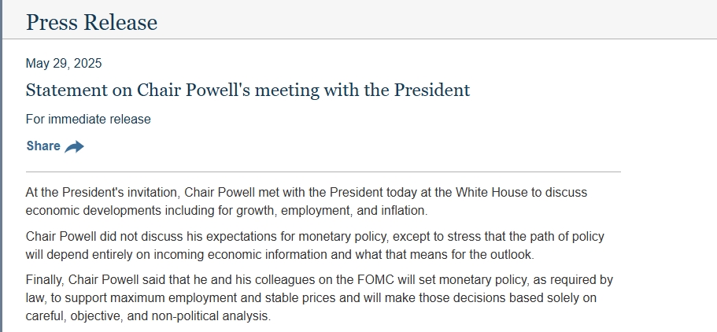Click the horizontal divider below Share
This screenshot has height=332, width=717.
point(323,172)
